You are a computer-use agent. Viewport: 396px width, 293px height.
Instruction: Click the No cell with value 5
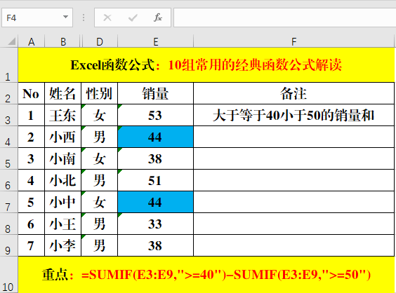pos(32,202)
